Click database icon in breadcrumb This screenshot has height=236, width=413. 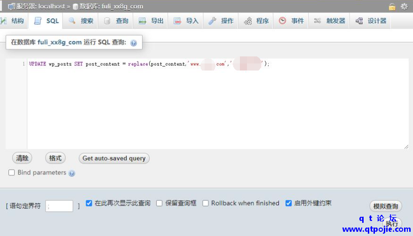(x=75, y=7)
